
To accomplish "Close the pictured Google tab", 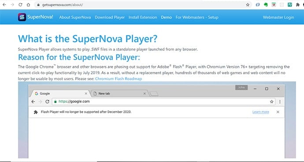I will [x=86, y=94].
